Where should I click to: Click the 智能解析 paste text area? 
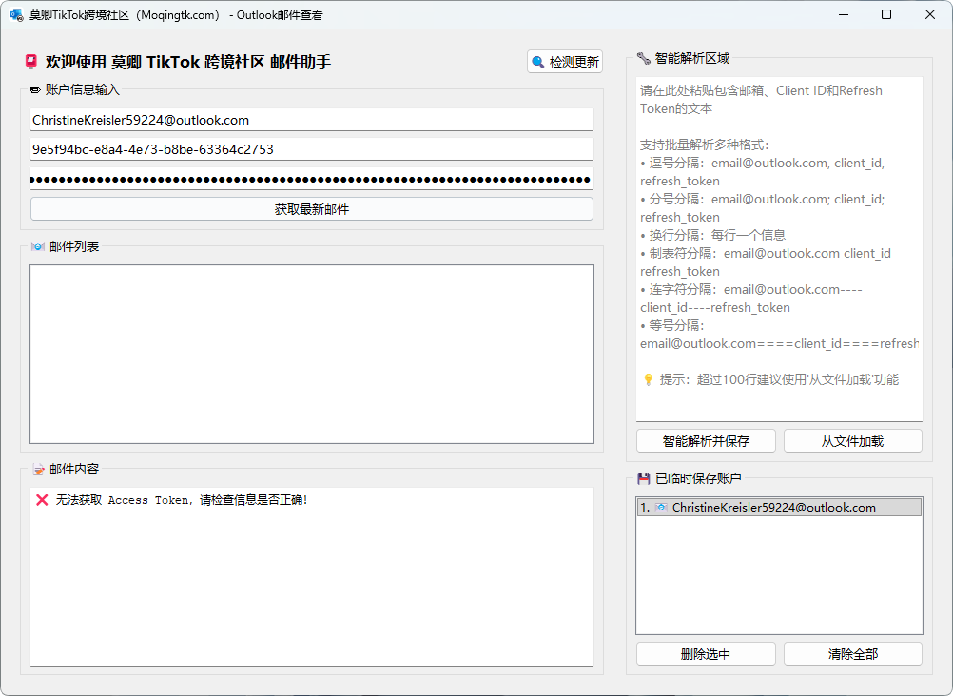pyautogui.click(x=779, y=248)
